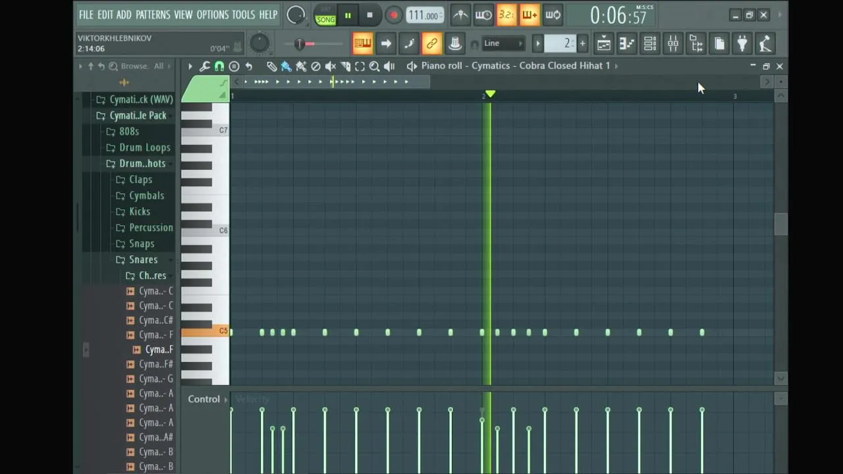Select the Draw pencil tool
This screenshot has width=843, height=474.
coord(271,66)
